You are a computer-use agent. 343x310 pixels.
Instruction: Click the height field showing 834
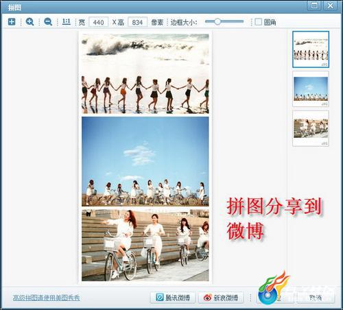click(137, 22)
